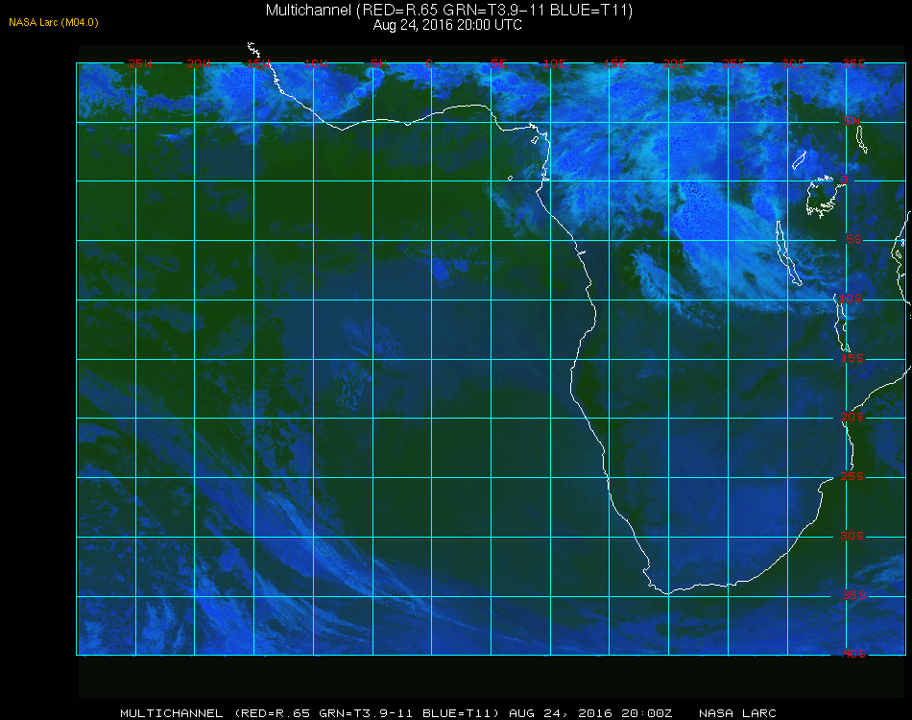
Task: Click the 0 equator latitude label on right
Action: tap(844, 180)
